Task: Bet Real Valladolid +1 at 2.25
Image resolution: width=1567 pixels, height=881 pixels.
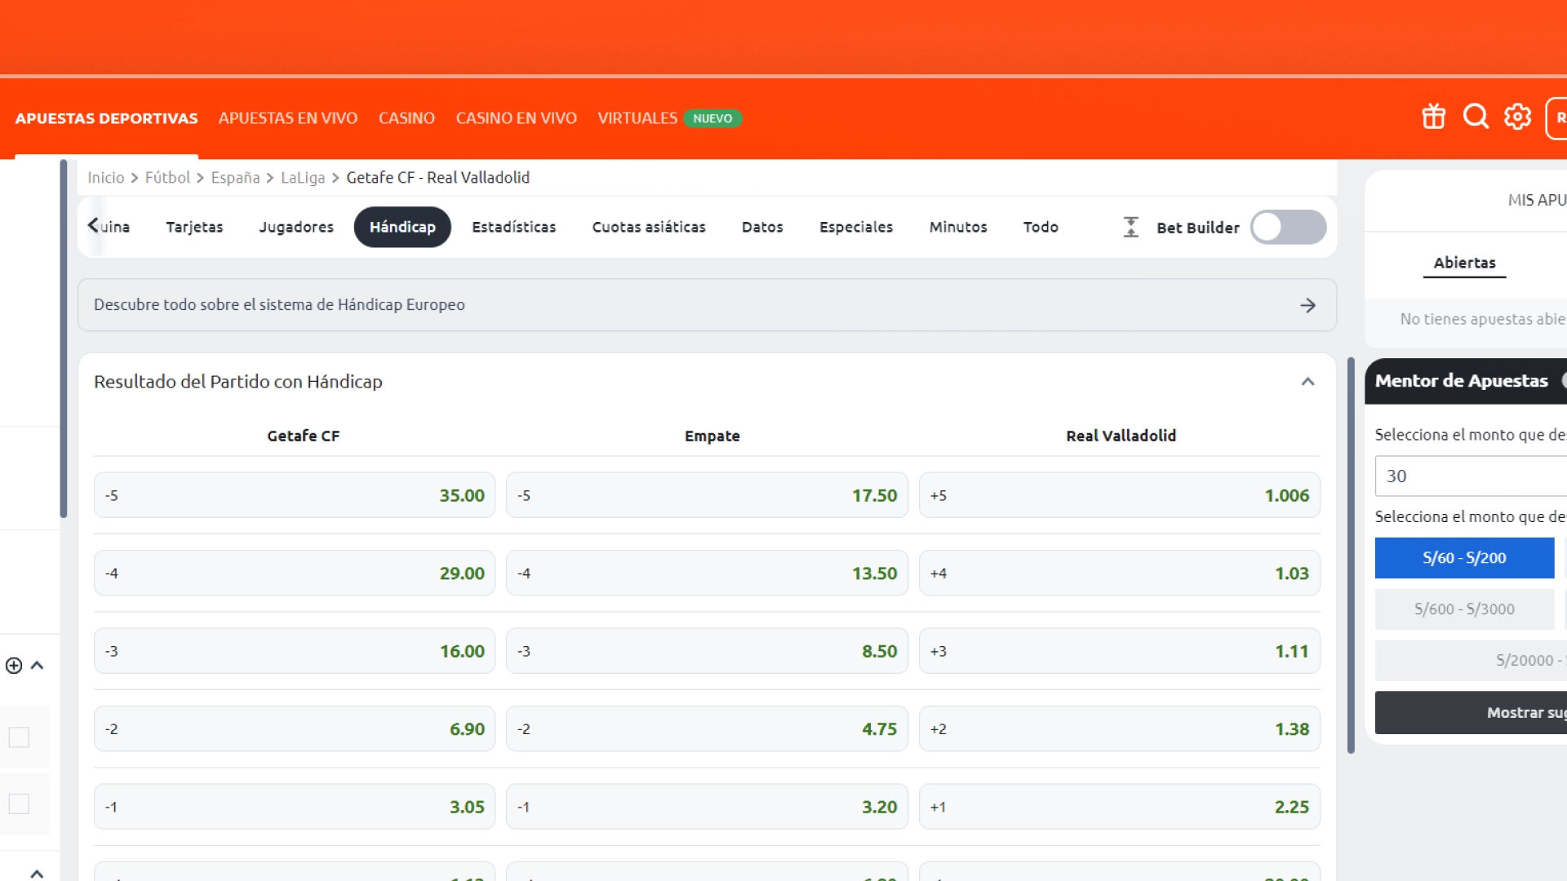Action: coord(1120,807)
